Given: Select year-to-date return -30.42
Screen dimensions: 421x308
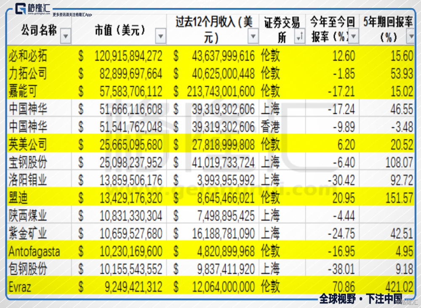Looking at the screenshot, I should tap(341, 180).
